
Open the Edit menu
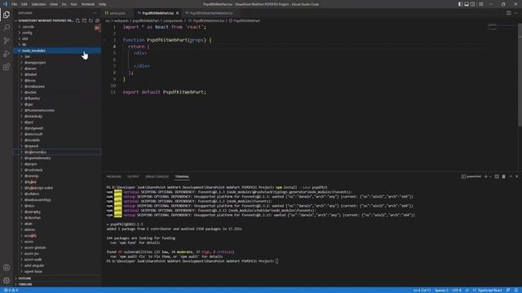coord(24,4)
